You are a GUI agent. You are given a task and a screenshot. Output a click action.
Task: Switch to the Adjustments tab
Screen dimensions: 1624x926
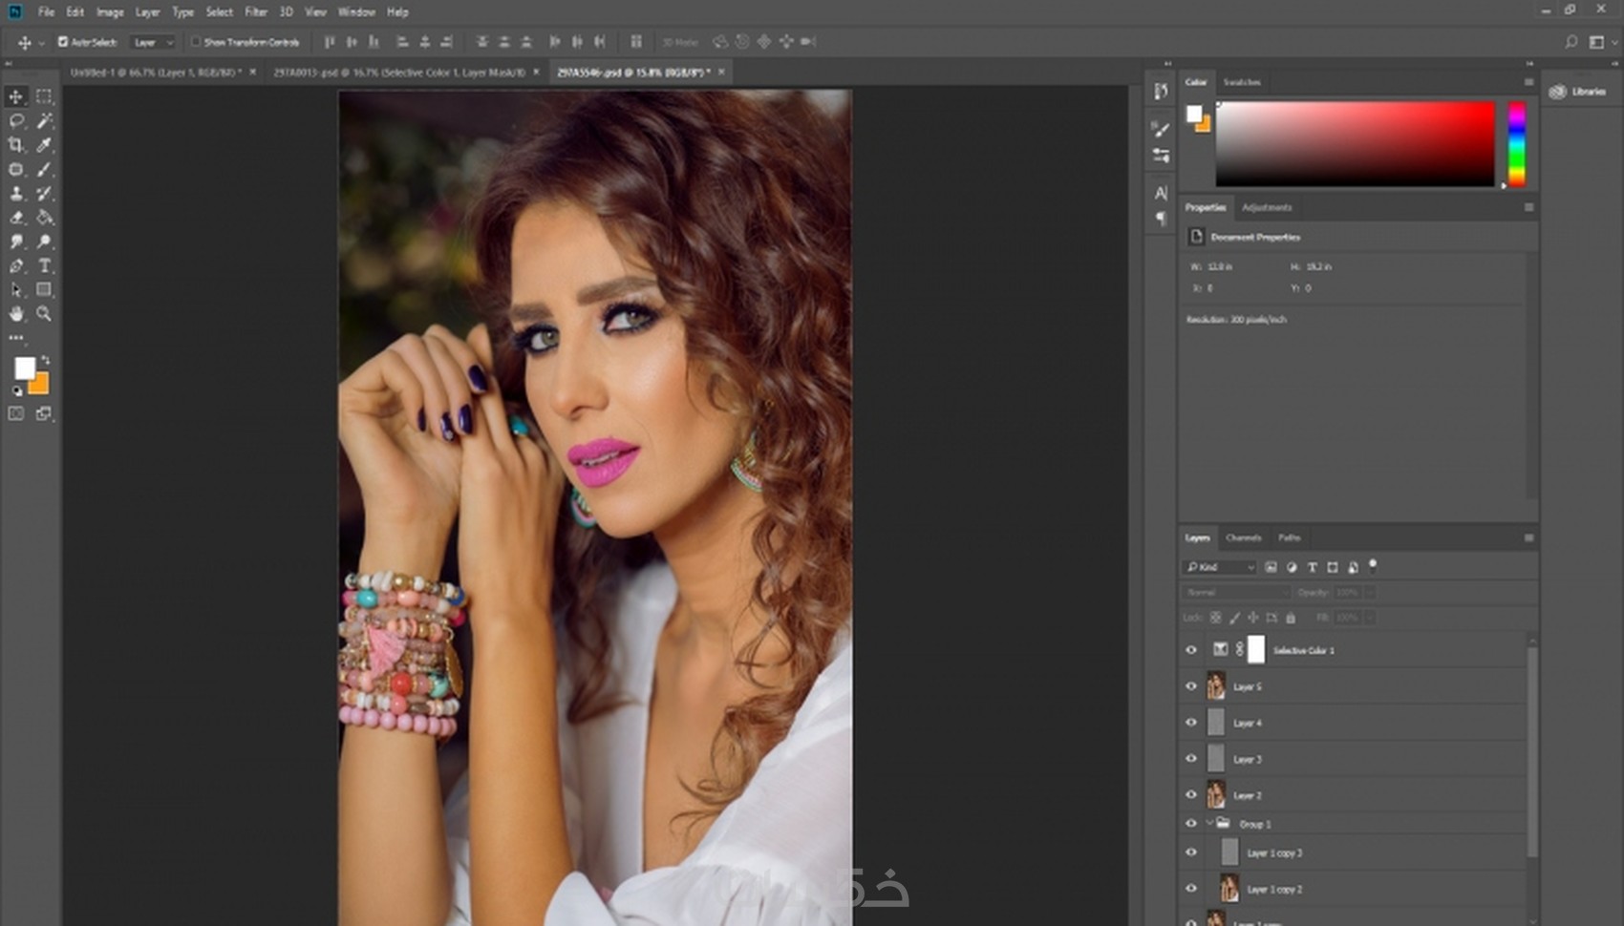coord(1267,207)
